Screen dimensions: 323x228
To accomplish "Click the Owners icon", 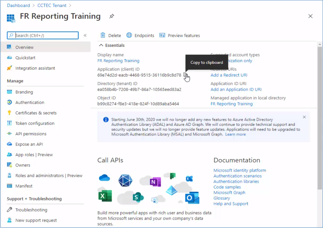I will [x=10, y=165].
